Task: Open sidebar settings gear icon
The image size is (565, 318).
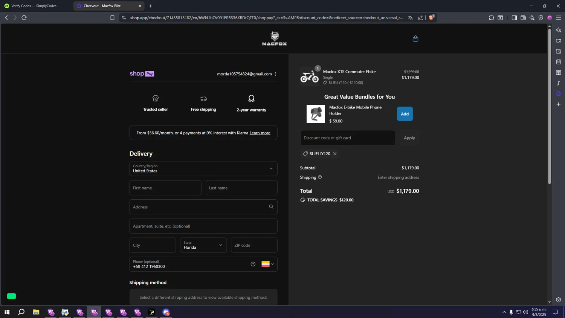Action: click(x=559, y=300)
